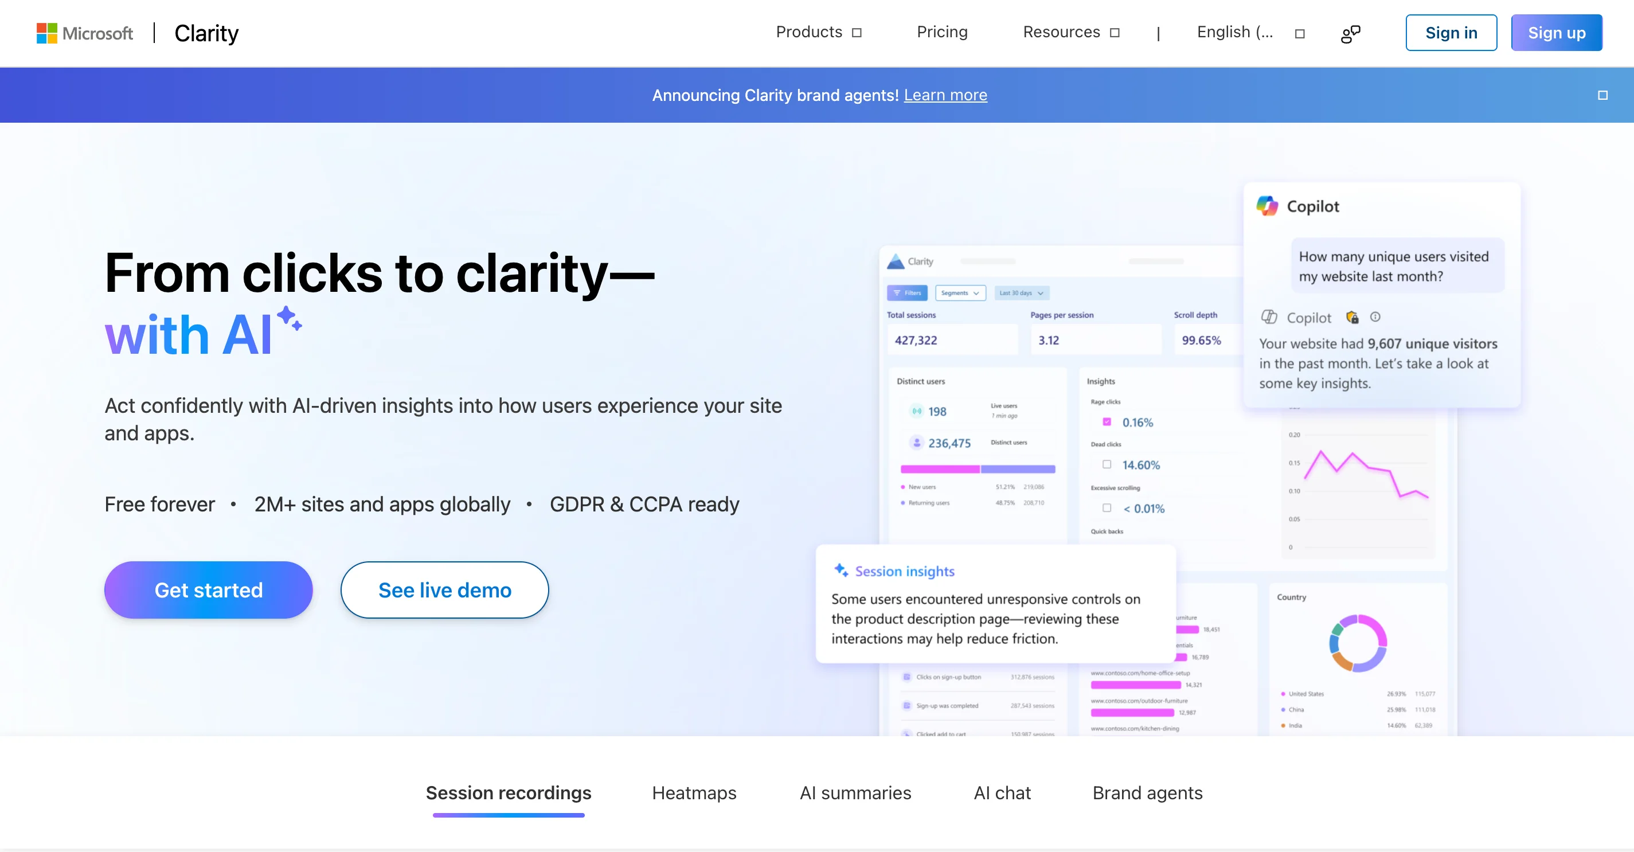Open the Copilot assistant icon in the dashboard
The height and width of the screenshot is (852, 1634).
point(1269,205)
